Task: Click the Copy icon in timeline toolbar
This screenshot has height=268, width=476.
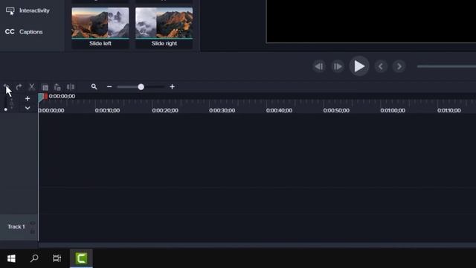Action: click(45, 87)
